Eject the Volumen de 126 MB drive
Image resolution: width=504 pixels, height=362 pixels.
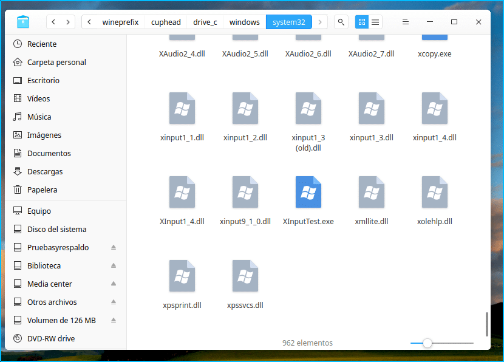pos(114,320)
